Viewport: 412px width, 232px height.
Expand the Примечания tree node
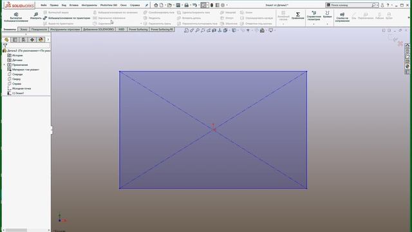[x=5, y=64]
